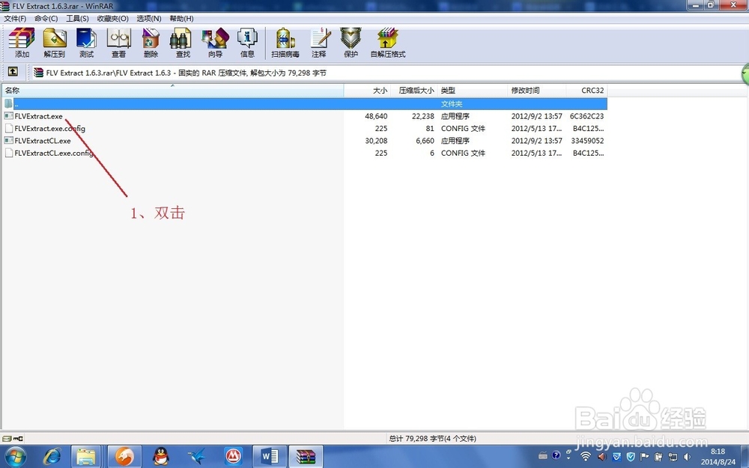
Task: Click the Wi-Fi network tray icon
Action: click(x=585, y=456)
